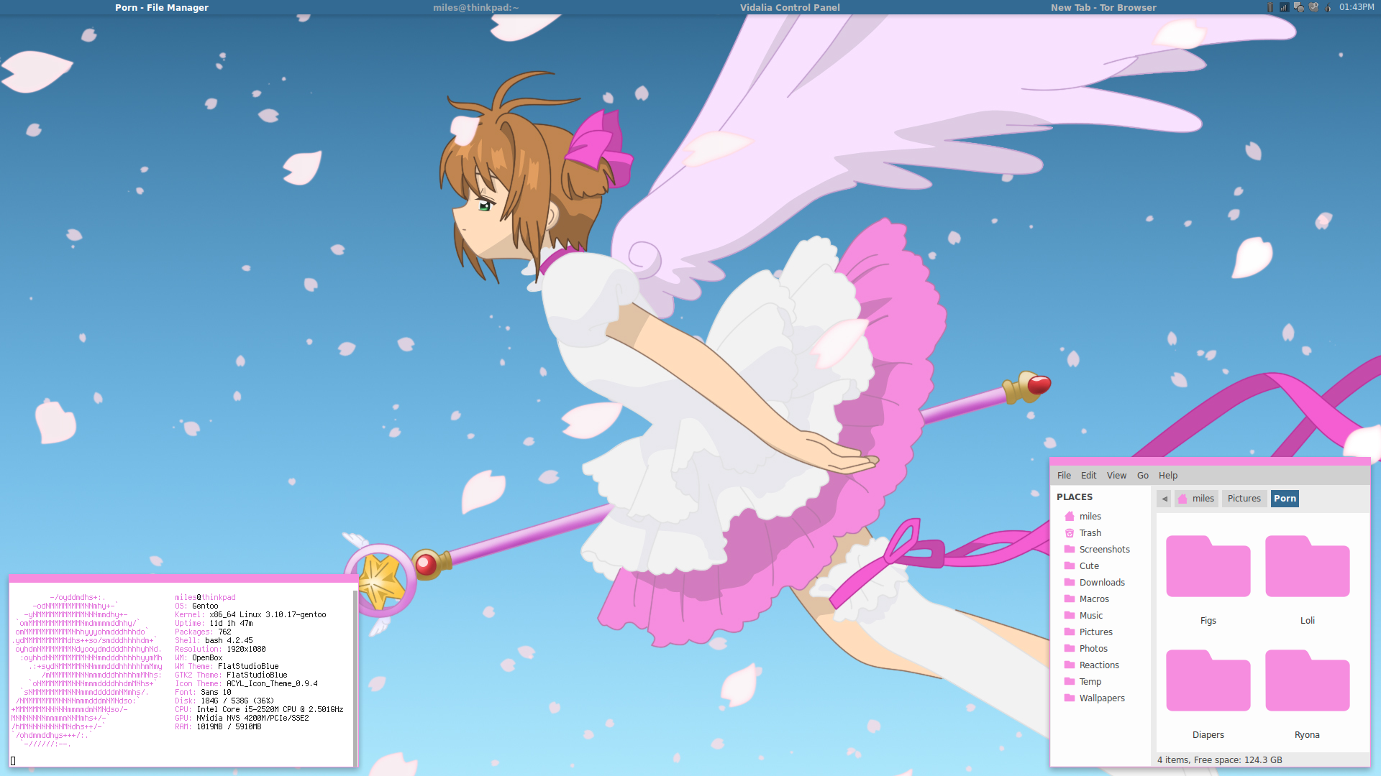The width and height of the screenshot is (1381, 776).
Task: Click the Cute folder icon in Places
Action: [1070, 566]
